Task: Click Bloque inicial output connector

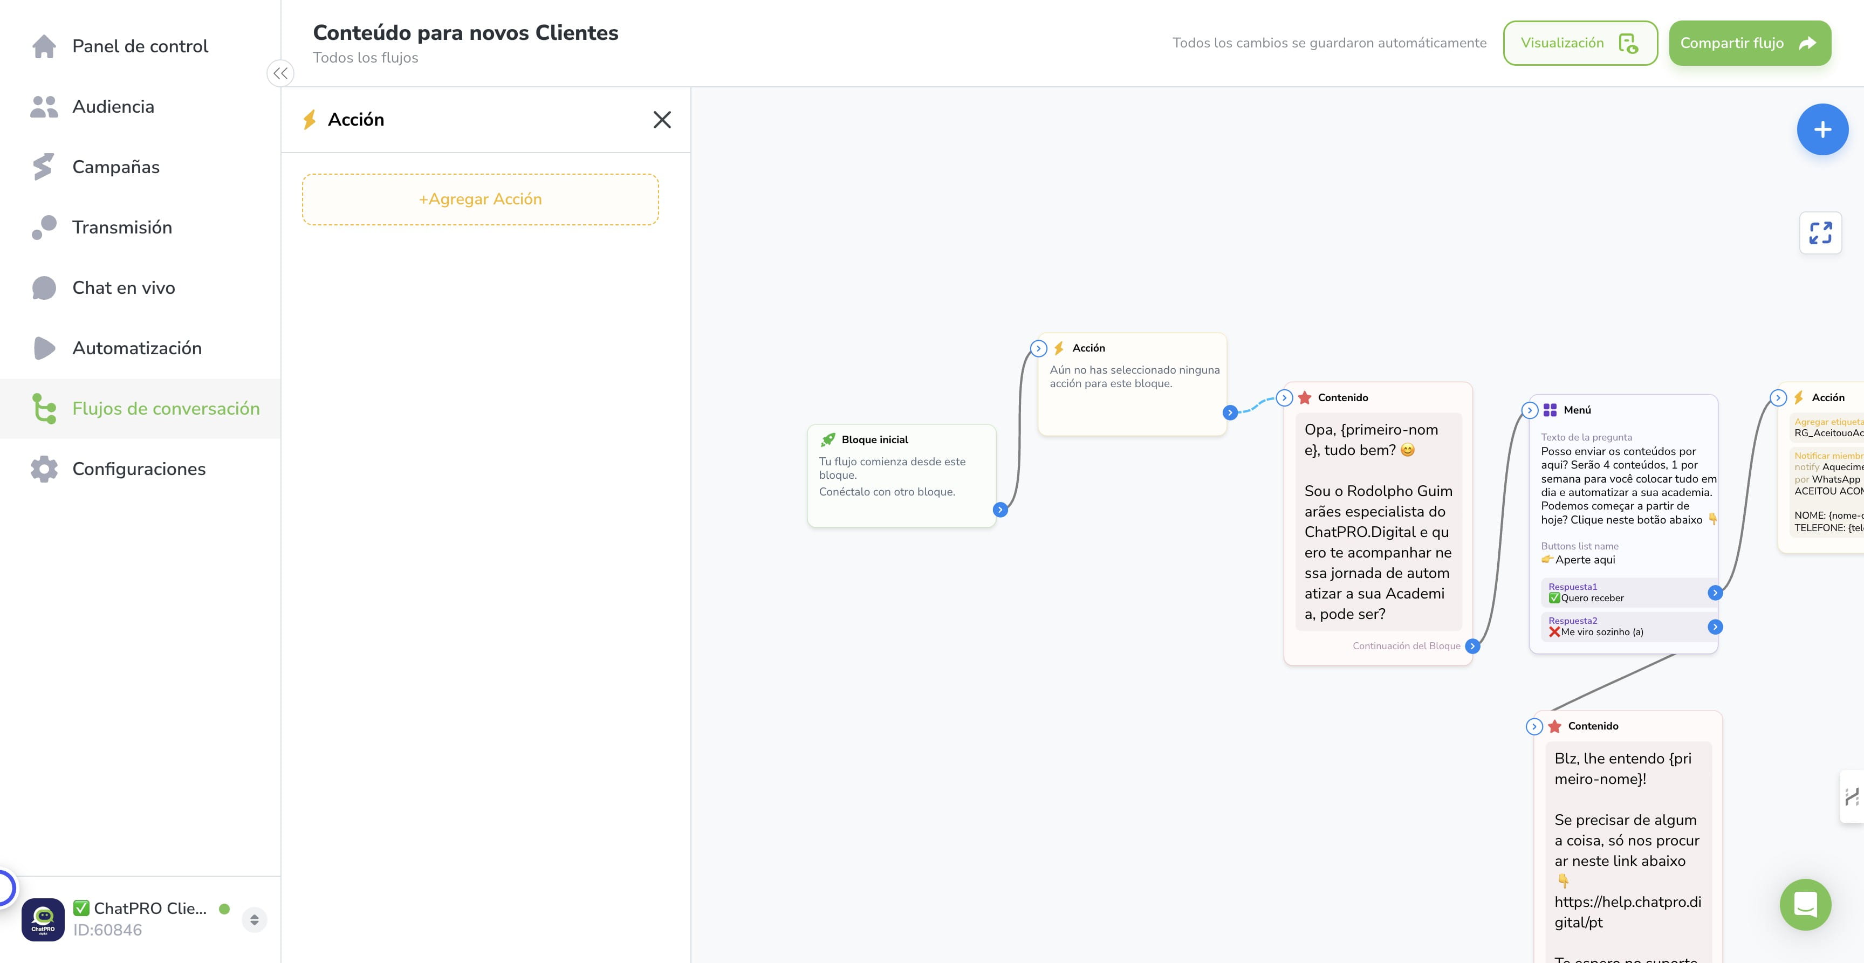Action: (x=1000, y=510)
